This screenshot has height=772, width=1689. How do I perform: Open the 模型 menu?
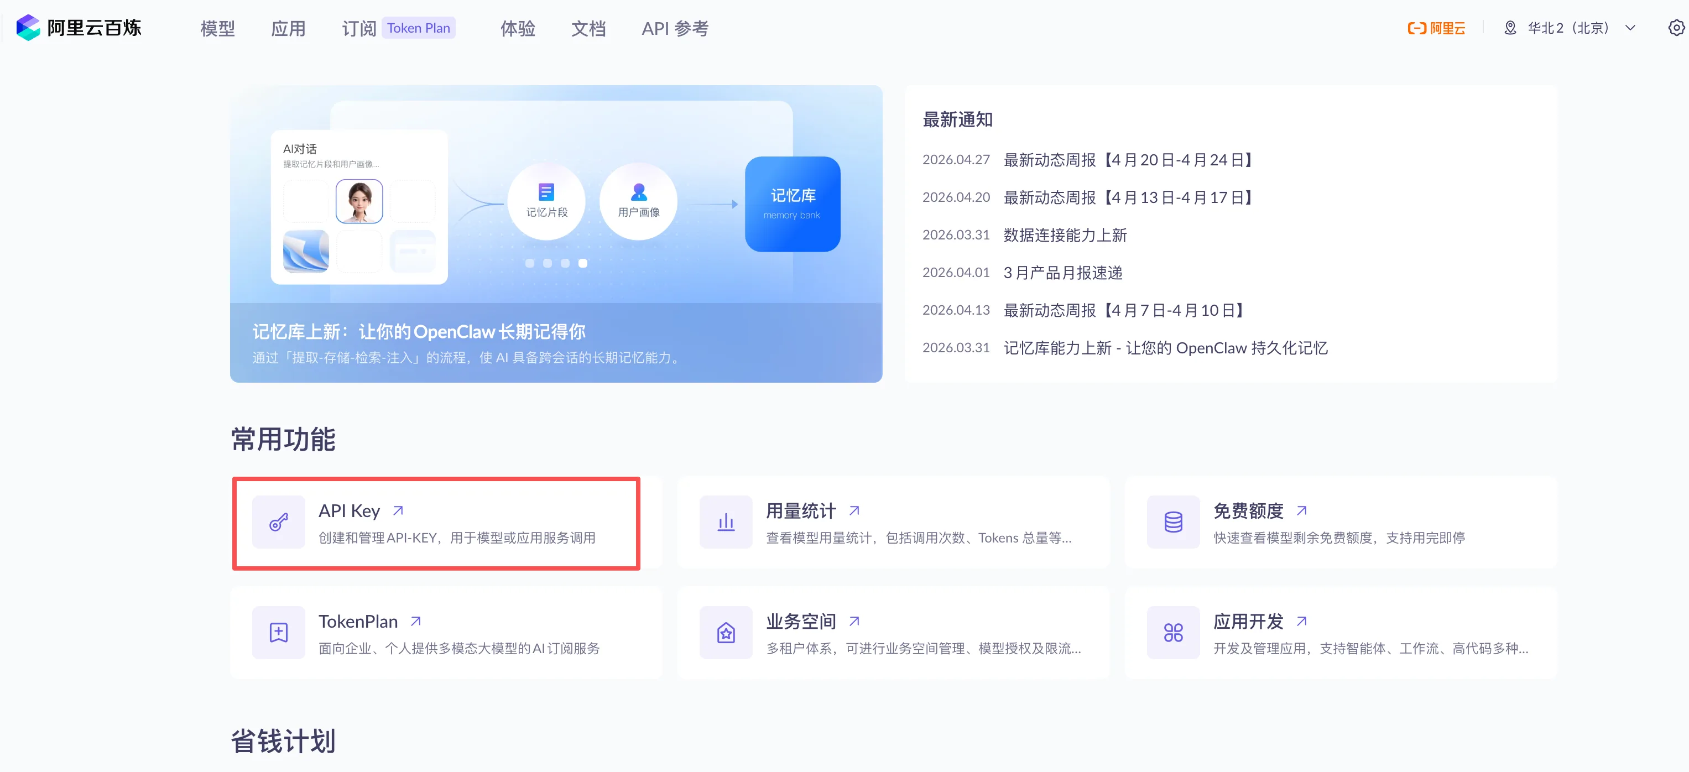click(x=218, y=28)
